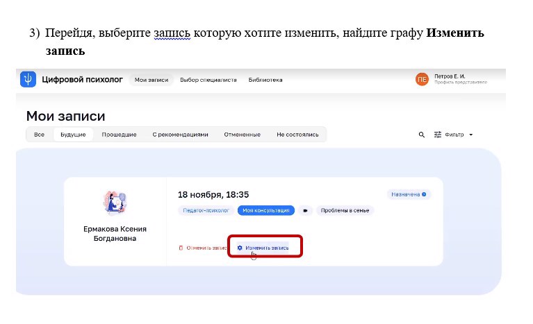Viewport: 533px width, 324px height.
Task: Click the trash icon in Отменить запись
Action: (181, 248)
